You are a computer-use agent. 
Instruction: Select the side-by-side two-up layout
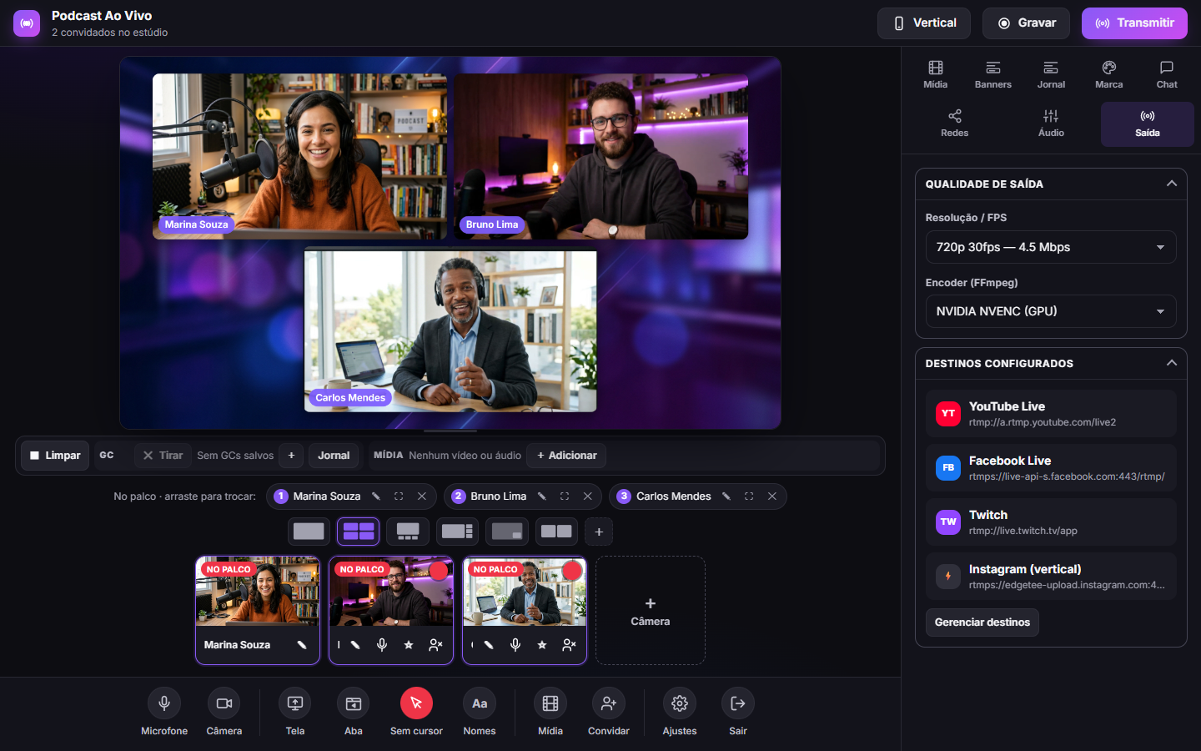coord(556,532)
